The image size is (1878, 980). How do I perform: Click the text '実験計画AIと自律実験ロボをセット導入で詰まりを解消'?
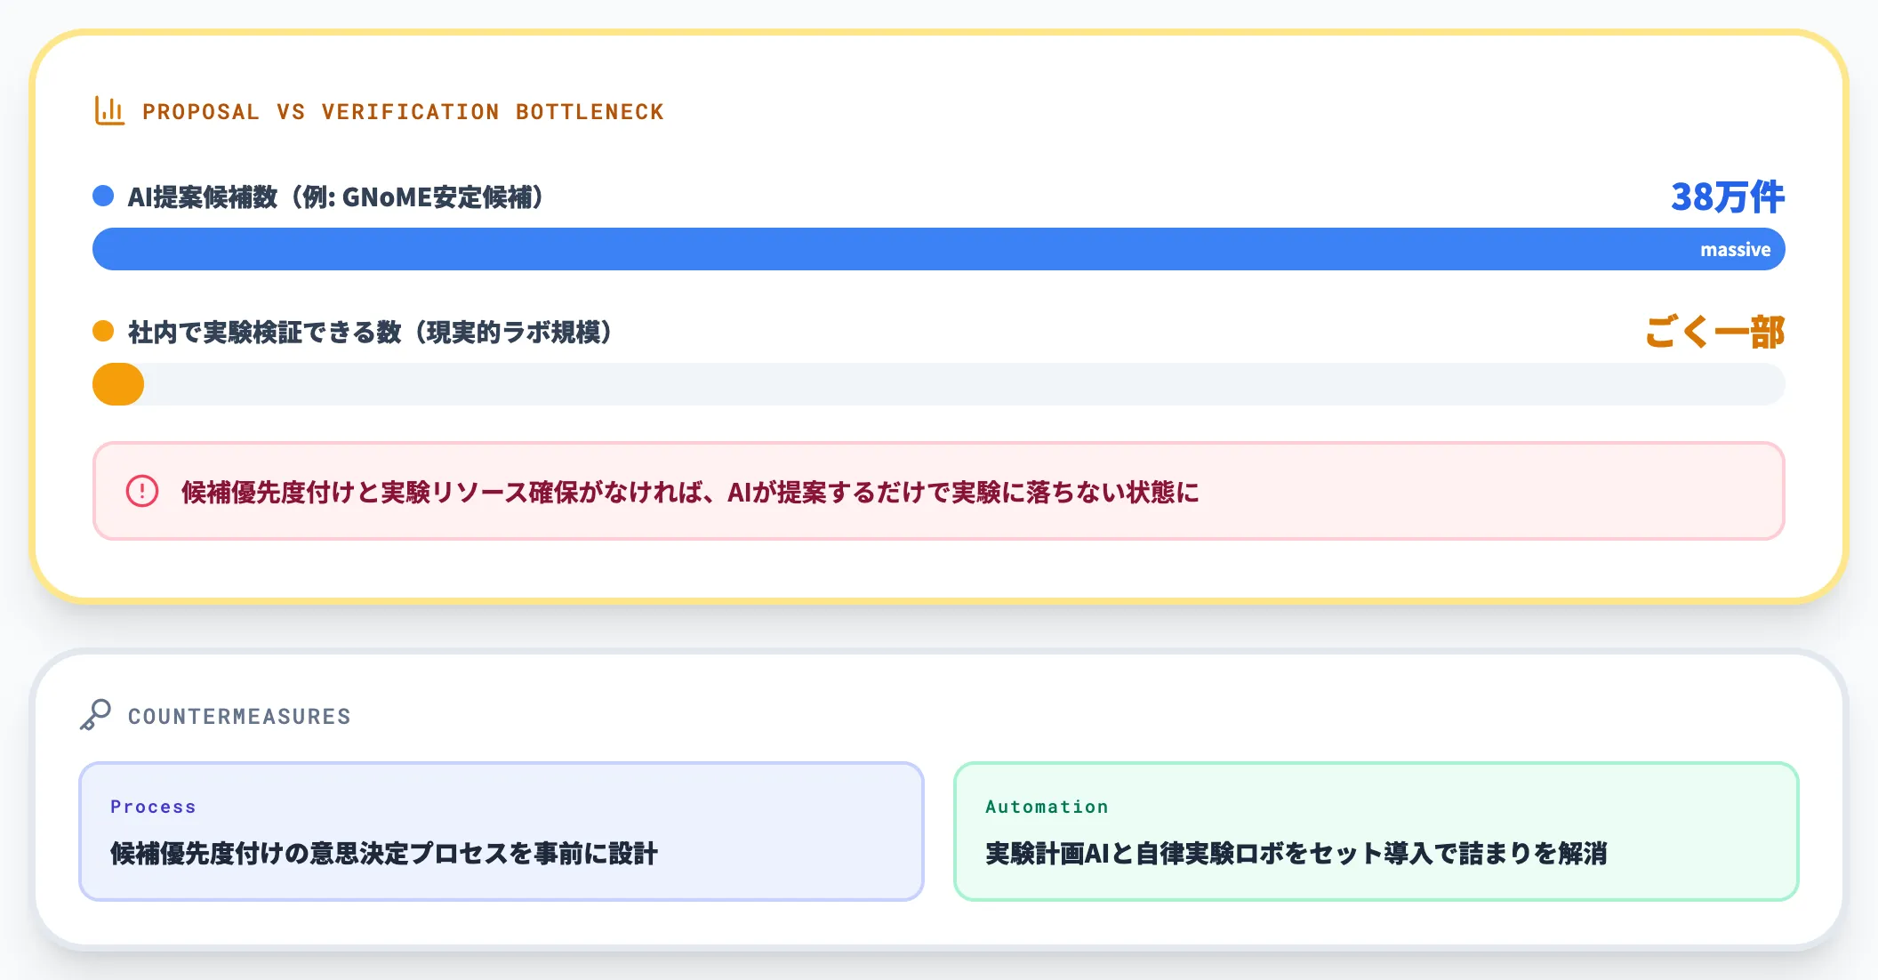tap(1296, 854)
